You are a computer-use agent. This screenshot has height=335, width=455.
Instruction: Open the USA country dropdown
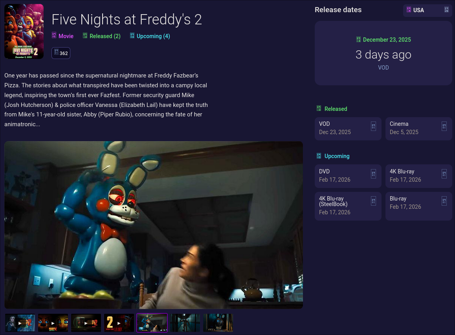tap(427, 10)
